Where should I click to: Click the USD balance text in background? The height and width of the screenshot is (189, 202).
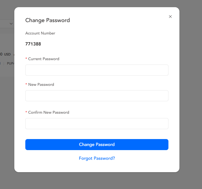click(x=7, y=54)
